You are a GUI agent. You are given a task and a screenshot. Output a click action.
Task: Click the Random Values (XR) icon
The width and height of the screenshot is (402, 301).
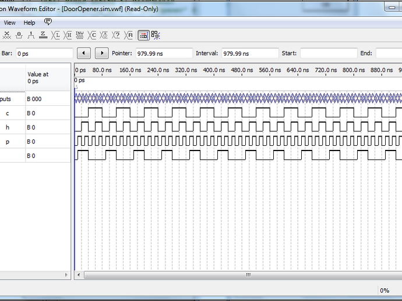(128, 35)
